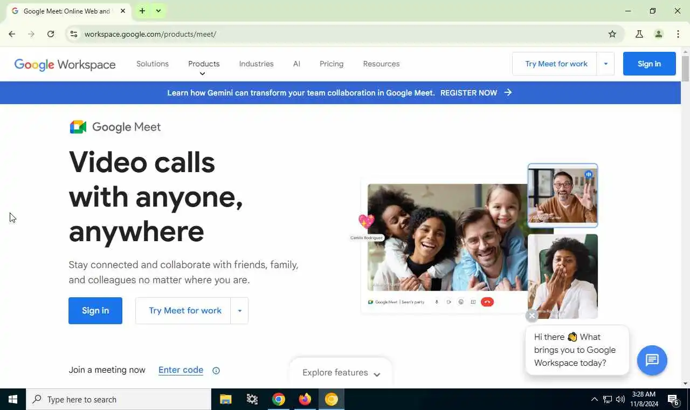Bookmark this page with the star icon

(612, 34)
